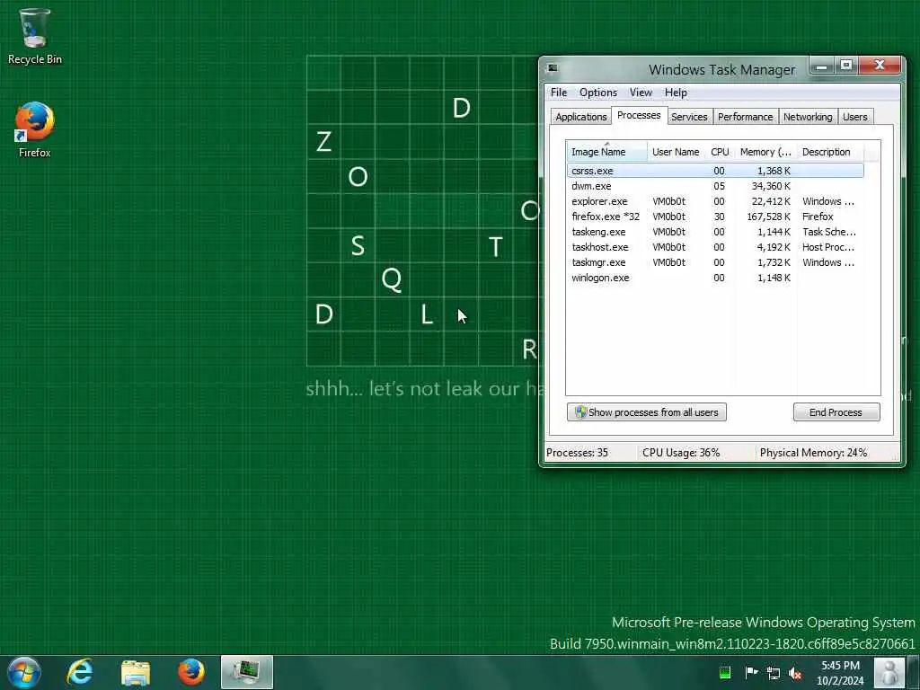Screen dimensions: 920x690
Task: Select Task Manager taskbar button
Action: tap(247, 672)
